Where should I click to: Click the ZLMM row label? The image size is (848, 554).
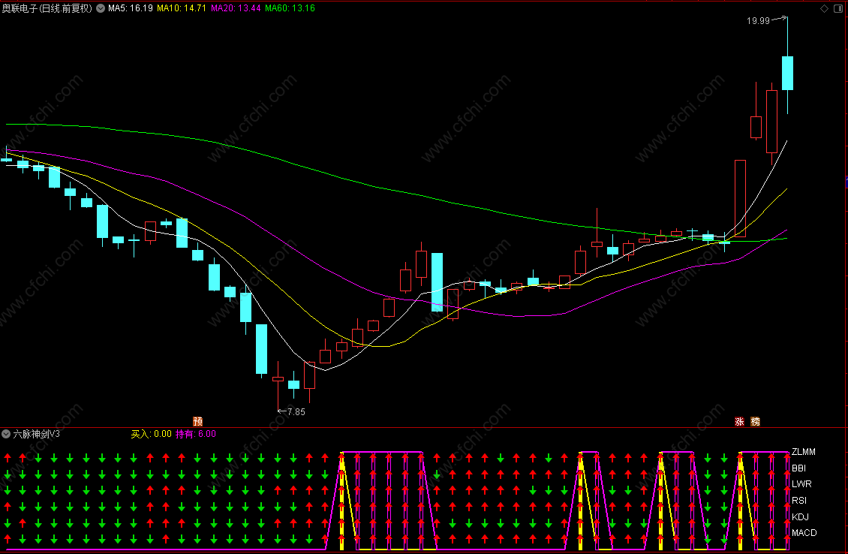click(804, 452)
